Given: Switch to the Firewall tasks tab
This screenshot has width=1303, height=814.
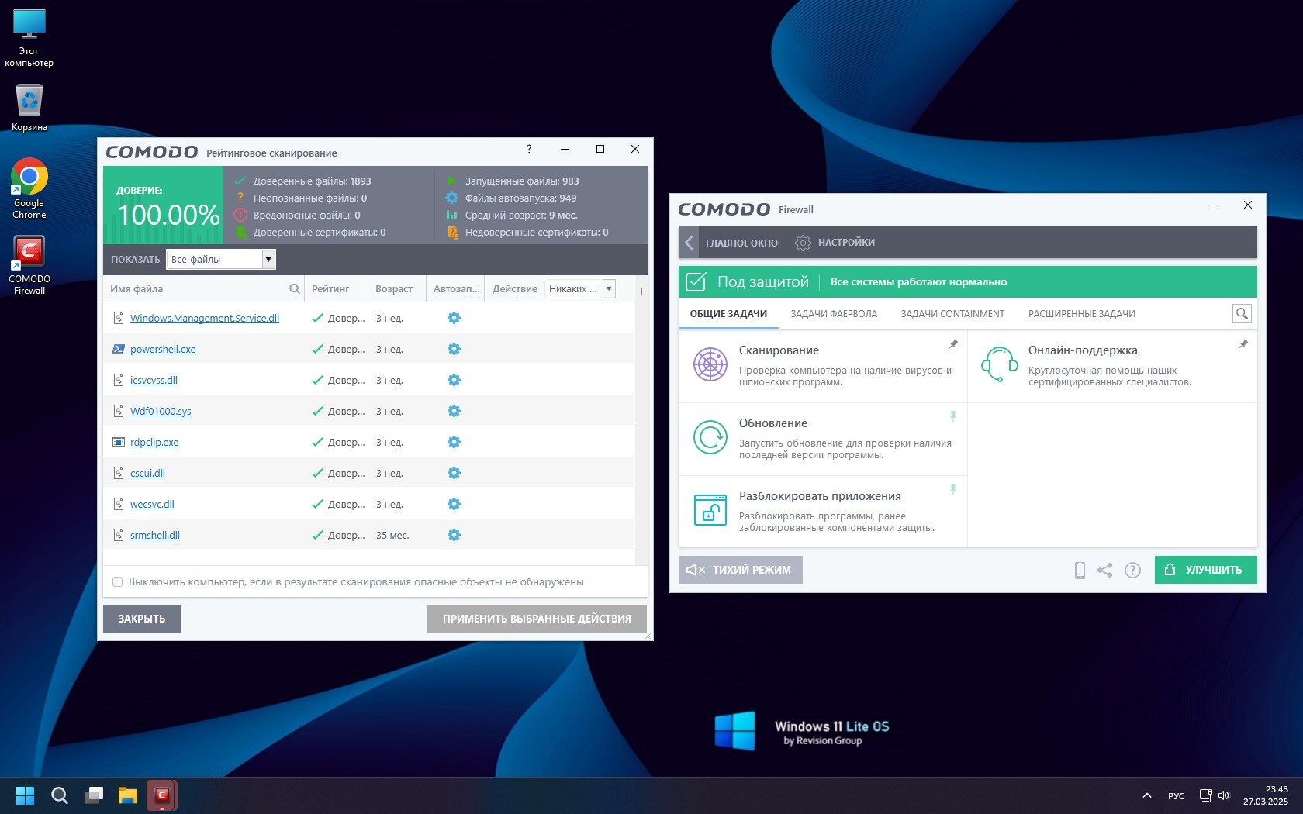Looking at the screenshot, I should pos(833,314).
